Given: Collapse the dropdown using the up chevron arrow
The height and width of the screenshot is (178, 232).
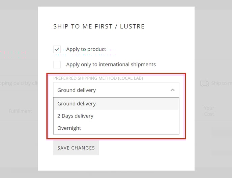Looking at the screenshot, I should point(173,90).
